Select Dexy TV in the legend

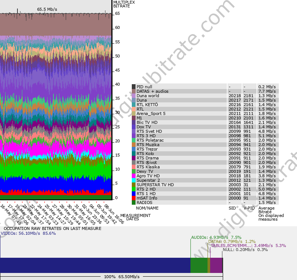[x=145, y=171]
